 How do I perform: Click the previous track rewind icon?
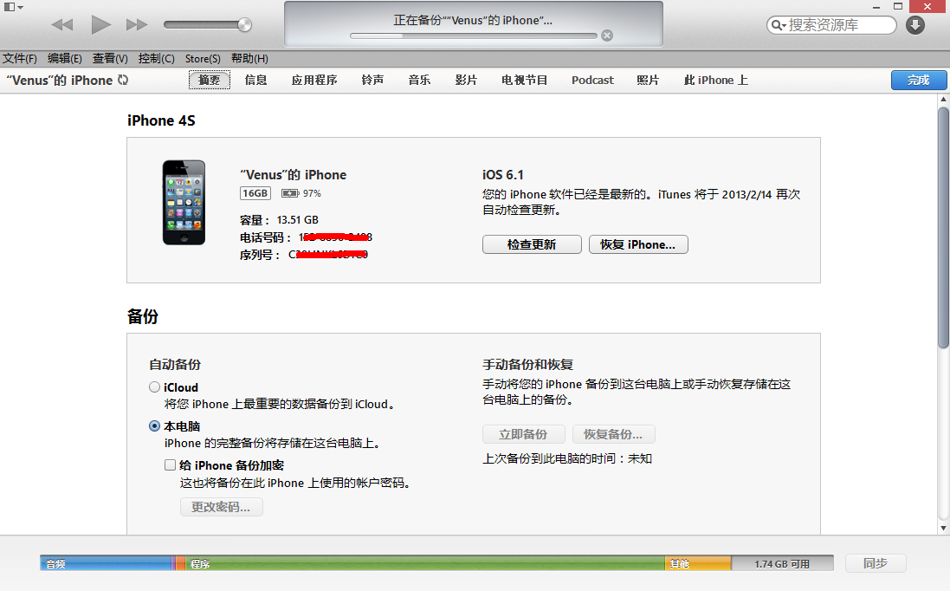coord(61,25)
